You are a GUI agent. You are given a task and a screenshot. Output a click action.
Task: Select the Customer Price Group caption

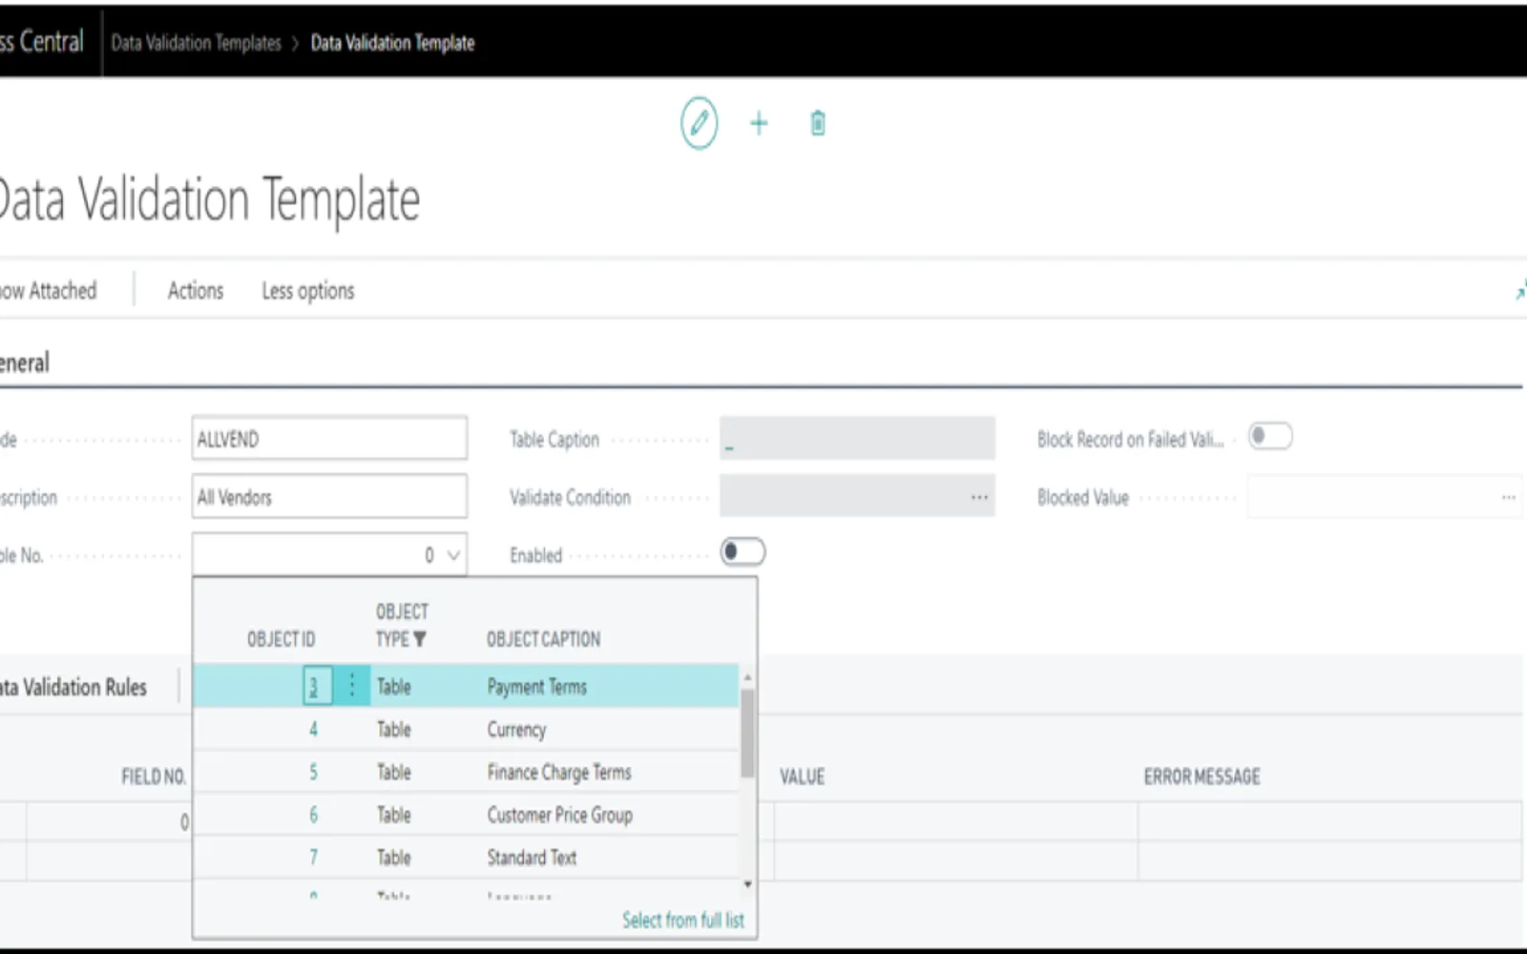point(560,815)
